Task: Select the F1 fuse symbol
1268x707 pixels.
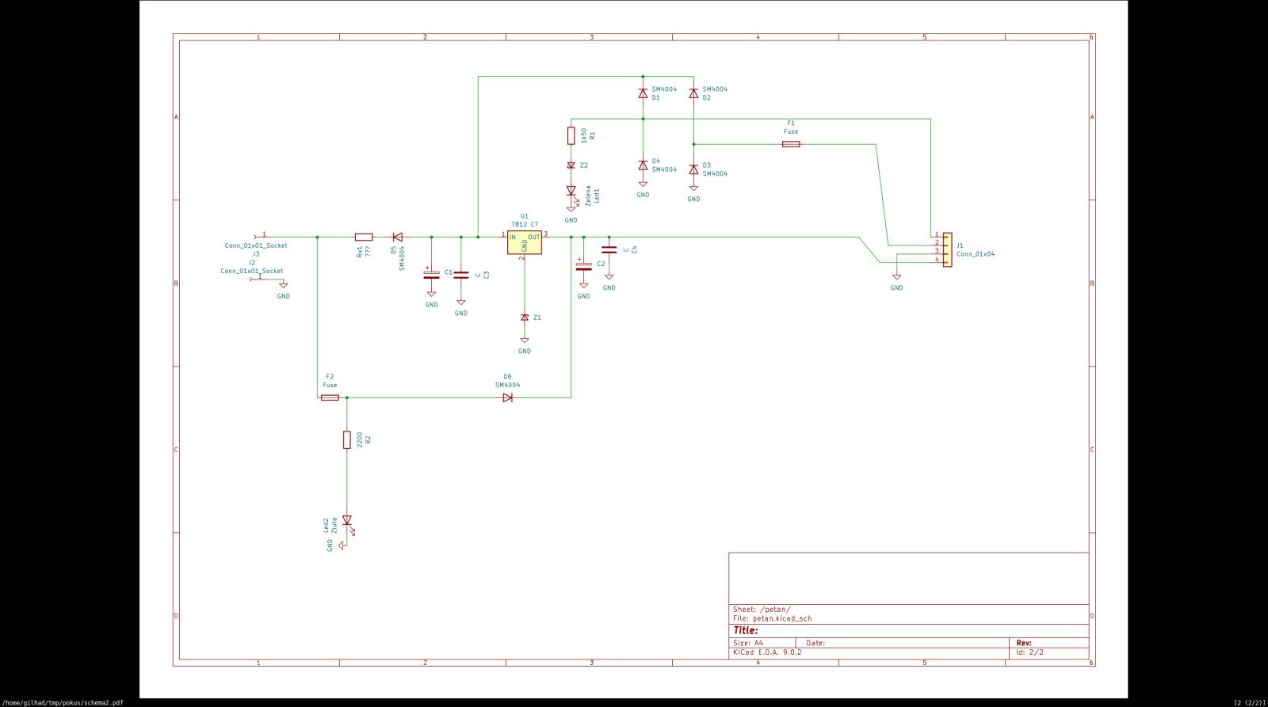Action: pos(790,144)
